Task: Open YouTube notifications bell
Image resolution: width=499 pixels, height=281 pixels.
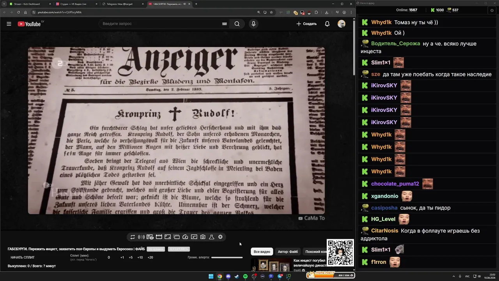Action: [x=327, y=24]
